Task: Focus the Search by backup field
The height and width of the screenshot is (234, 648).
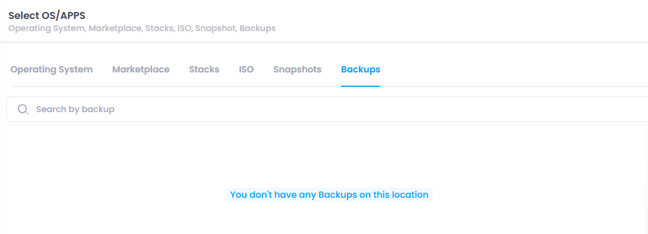Action: pyautogui.click(x=327, y=109)
